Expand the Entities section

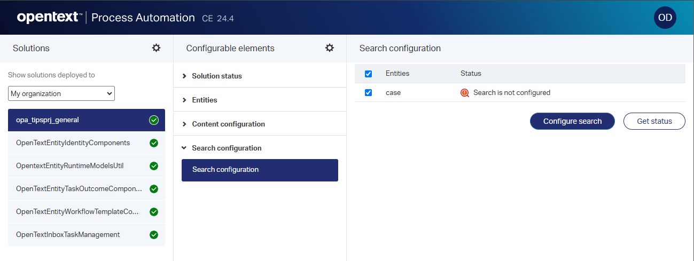click(204, 100)
